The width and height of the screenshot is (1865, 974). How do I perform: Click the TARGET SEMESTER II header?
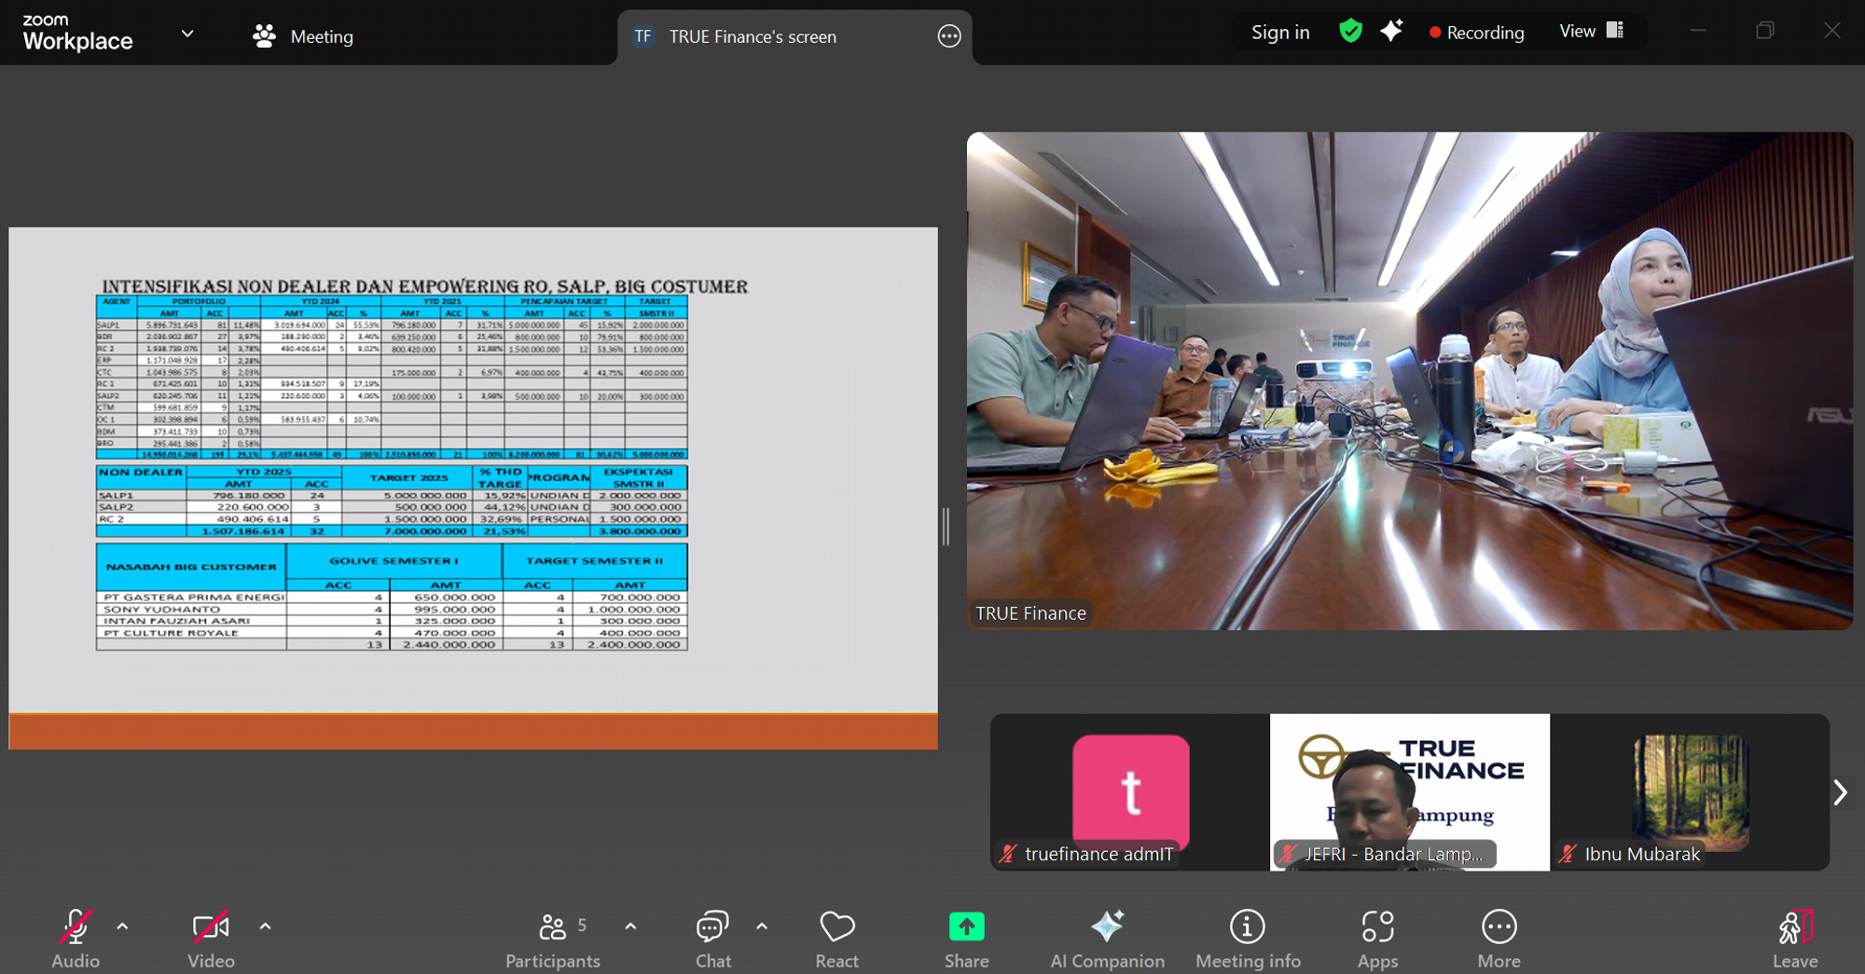click(594, 561)
